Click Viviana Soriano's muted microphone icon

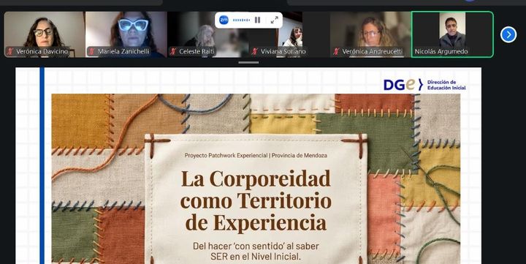pos(255,51)
